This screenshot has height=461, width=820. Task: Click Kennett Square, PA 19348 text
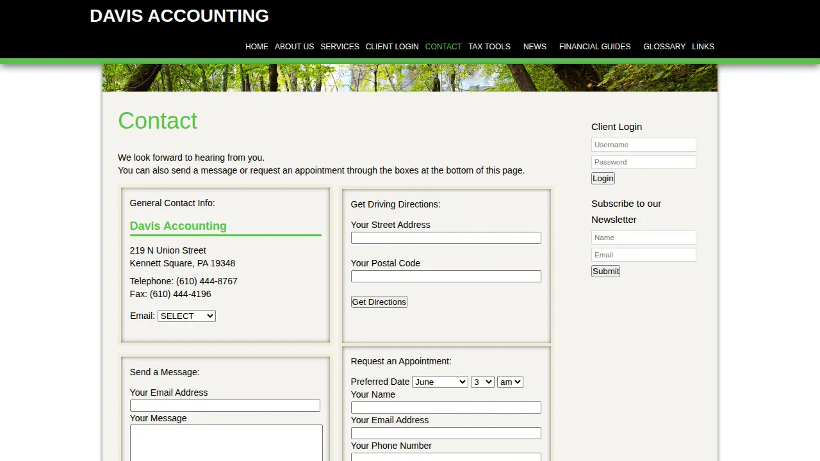pos(183,263)
